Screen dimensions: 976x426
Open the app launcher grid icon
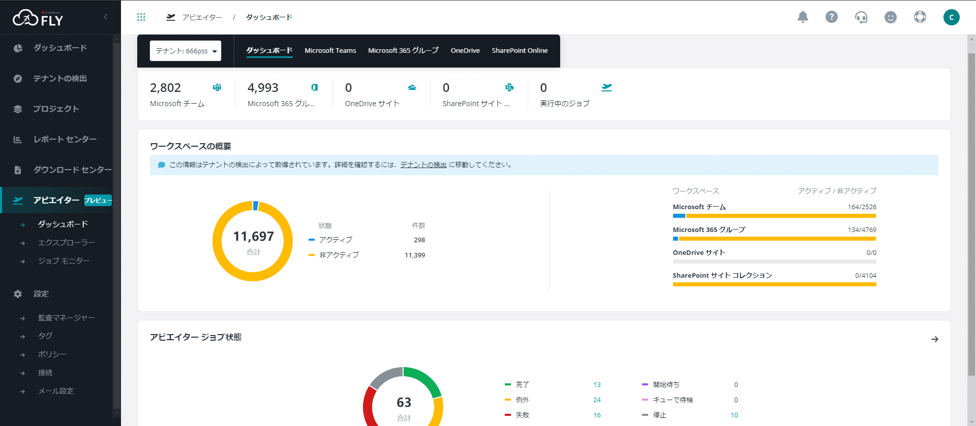tap(141, 17)
